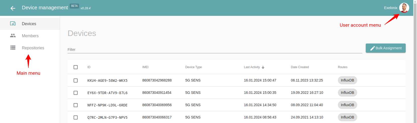Open Members in main menu

coord(30,36)
